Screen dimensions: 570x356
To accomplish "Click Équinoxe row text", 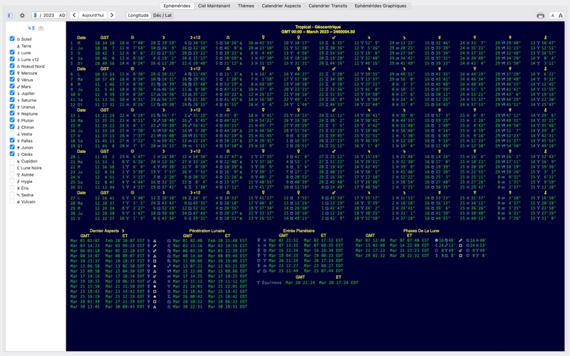I will click(x=271, y=282).
